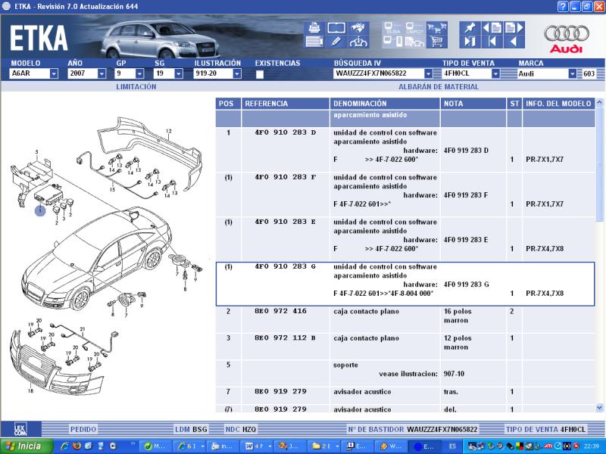Expand the MARCA dropdown showing Audi
606x454 pixels.
[x=573, y=73]
